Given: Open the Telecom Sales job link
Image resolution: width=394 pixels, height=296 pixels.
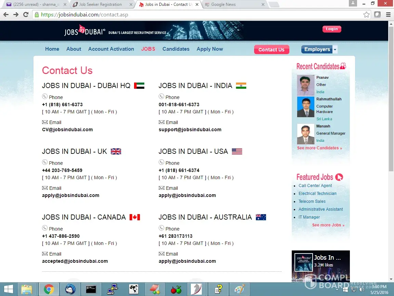Looking at the screenshot, I should click(x=312, y=201).
